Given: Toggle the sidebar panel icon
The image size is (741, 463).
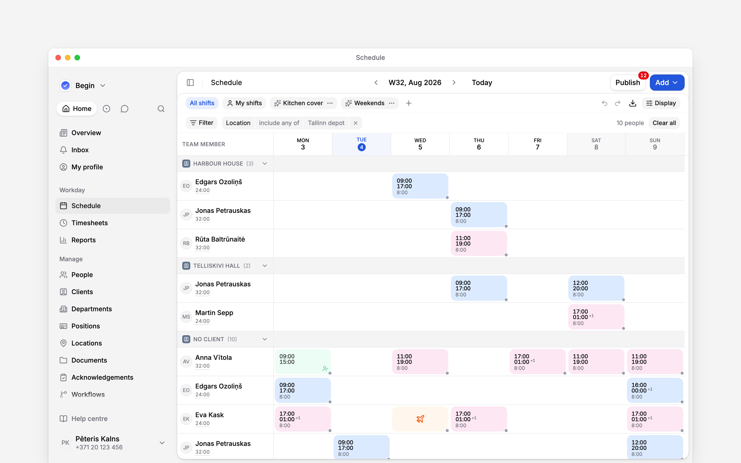Looking at the screenshot, I should [x=190, y=82].
